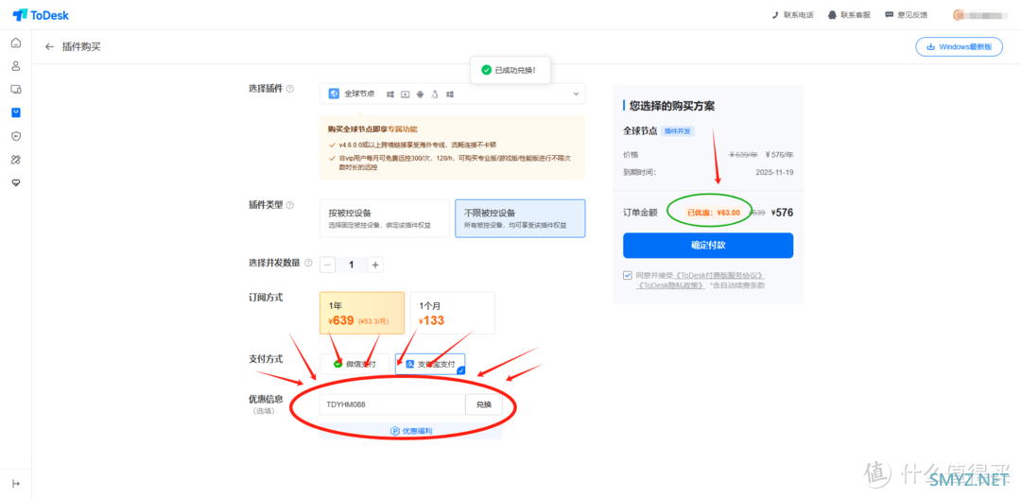Open the heart-shaped sidebar icon
Image resolution: width=1021 pixels, height=498 pixels.
point(16,183)
